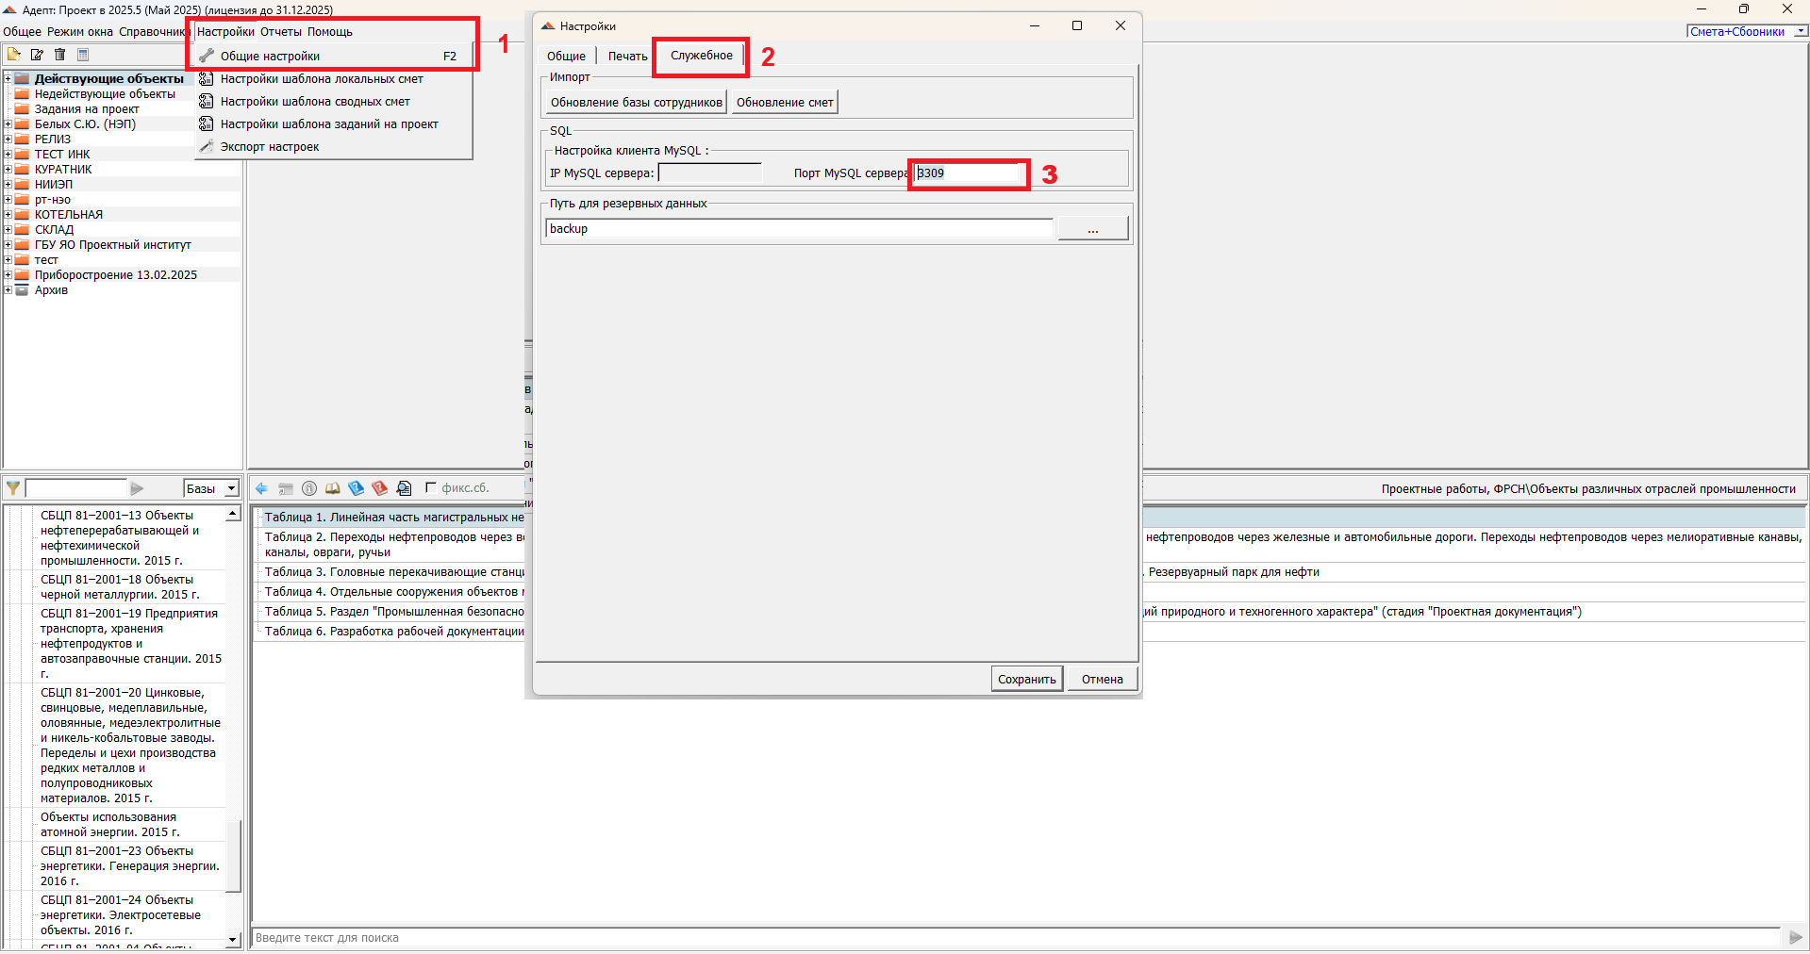The image size is (1810, 954).
Task: Click the edit object pencil icon
Action: [37, 55]
